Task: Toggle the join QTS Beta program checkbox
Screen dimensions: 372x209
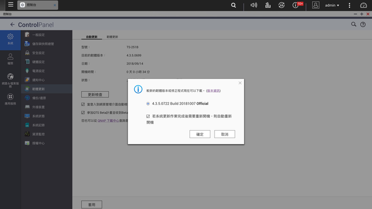Action: point(83,112)
